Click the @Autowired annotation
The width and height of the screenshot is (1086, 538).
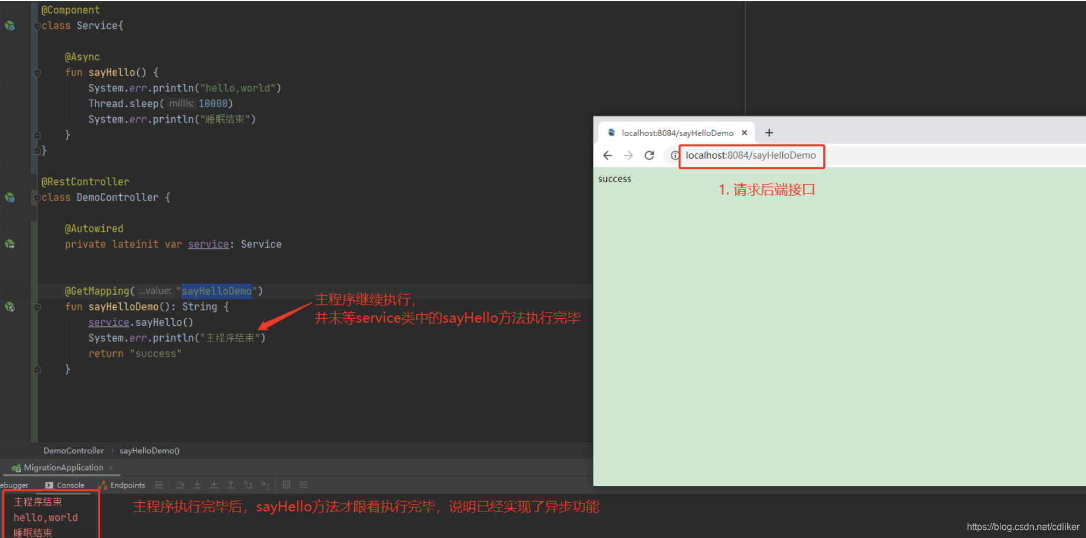point(94,229)
